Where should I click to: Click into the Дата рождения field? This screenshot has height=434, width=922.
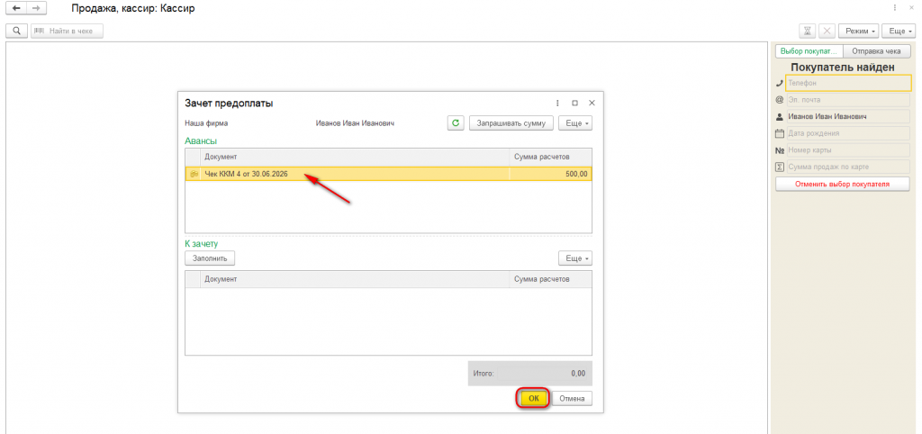tap(848, 133)
